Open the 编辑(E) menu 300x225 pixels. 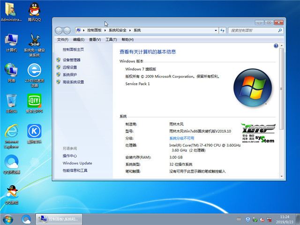(79, 39)
